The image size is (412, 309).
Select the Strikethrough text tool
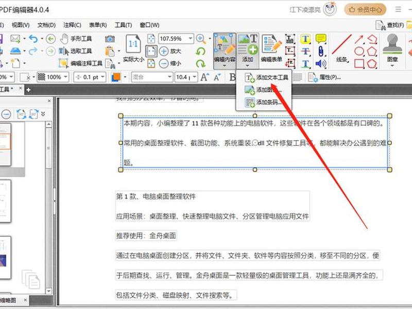point(305,51)
